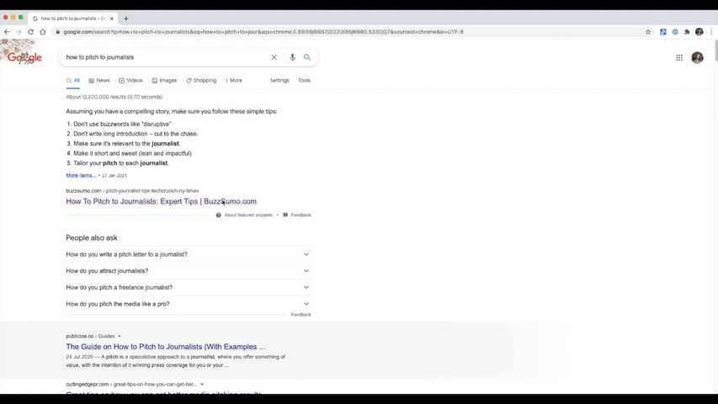Open Chrome extensions puzzle icon
Screen dimensions: 718x404
click(687, 32)
